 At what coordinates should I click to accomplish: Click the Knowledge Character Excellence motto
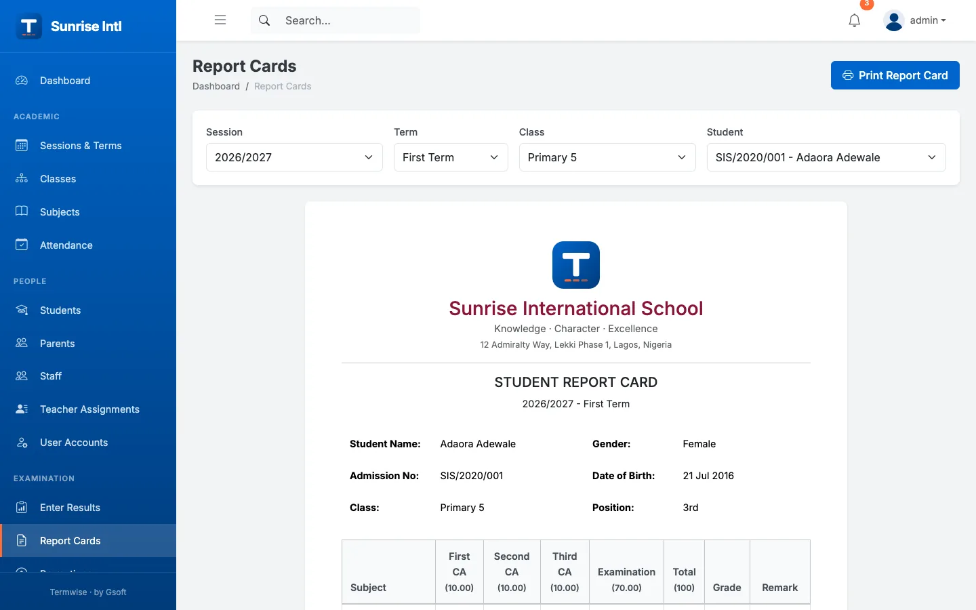tap(576, 329)
